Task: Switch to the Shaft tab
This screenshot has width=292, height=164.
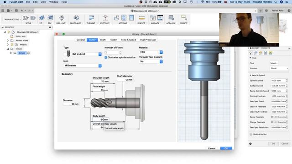Action: pos(103,40)
